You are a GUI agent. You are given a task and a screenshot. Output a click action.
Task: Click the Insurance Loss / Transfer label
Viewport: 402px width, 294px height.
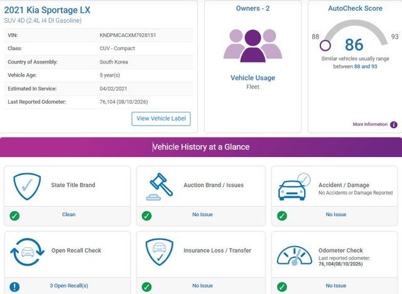(x=217, y=251)
